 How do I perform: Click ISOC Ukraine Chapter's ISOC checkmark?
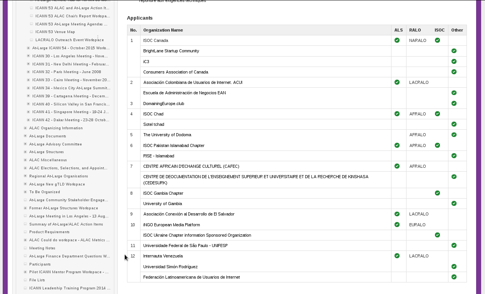(437, 235)
